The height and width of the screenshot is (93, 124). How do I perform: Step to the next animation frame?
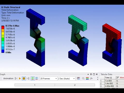[28, 79]
